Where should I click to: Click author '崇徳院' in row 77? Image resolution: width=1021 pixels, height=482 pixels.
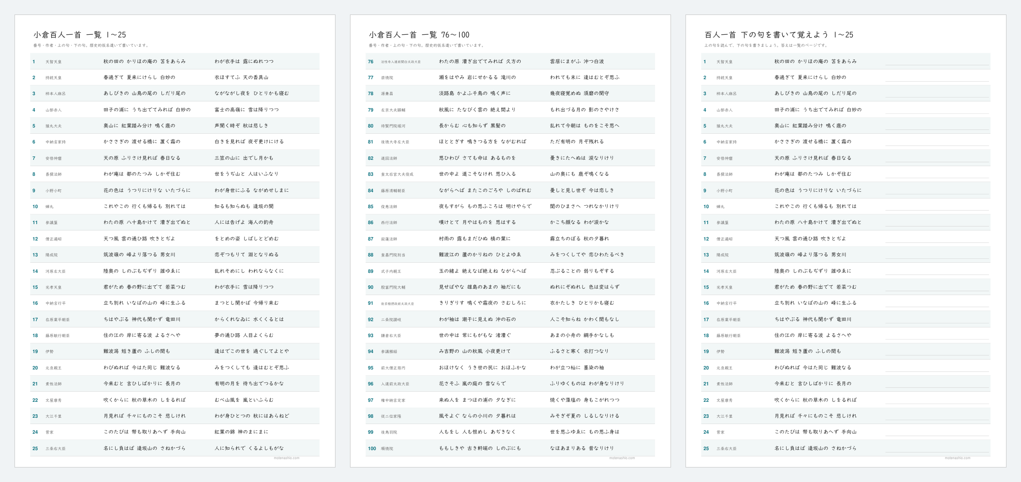pos(387,78)
